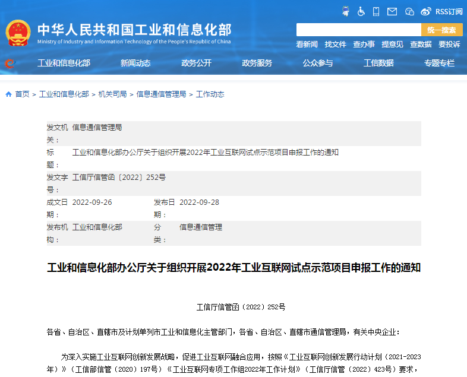Screen dimensions: 467x377
Task: Click the envelope email icon
Action: click(392, 12)
